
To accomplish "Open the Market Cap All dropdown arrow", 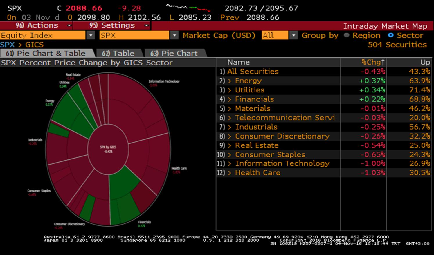I will click(x=293, y=35).
